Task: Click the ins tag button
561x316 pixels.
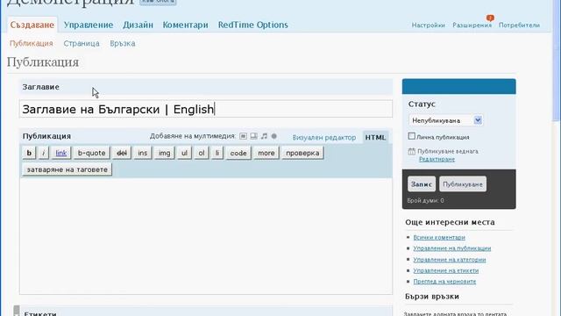Action: click(x=142, y=153)
